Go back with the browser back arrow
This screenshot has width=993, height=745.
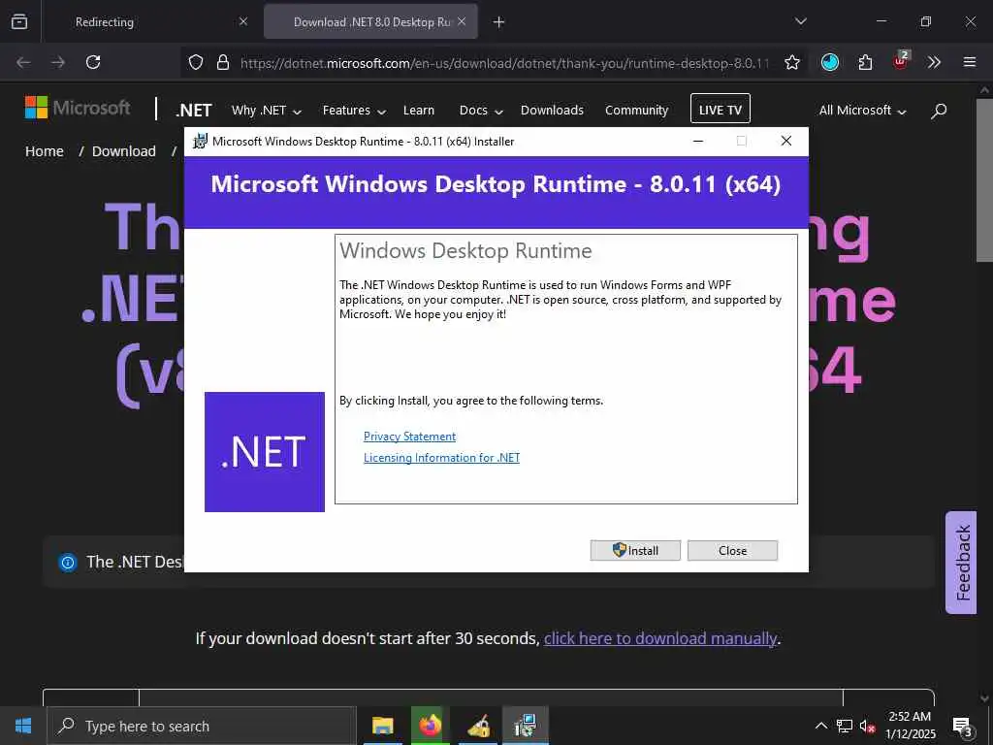[x=23, y=62]
